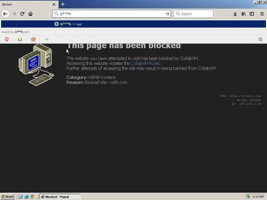Viewport: 267px width, 200px height.
Task: Toggle the sidebar view icon
Action: (x=252, y=14)
